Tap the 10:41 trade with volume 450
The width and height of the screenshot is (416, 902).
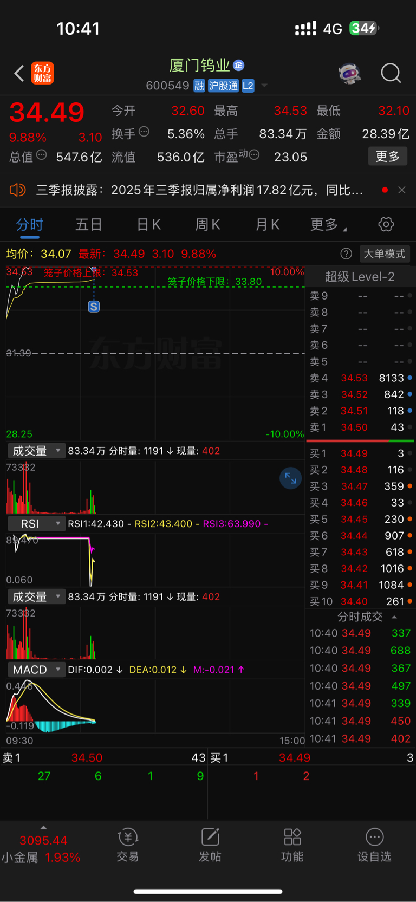pos(361,721)
